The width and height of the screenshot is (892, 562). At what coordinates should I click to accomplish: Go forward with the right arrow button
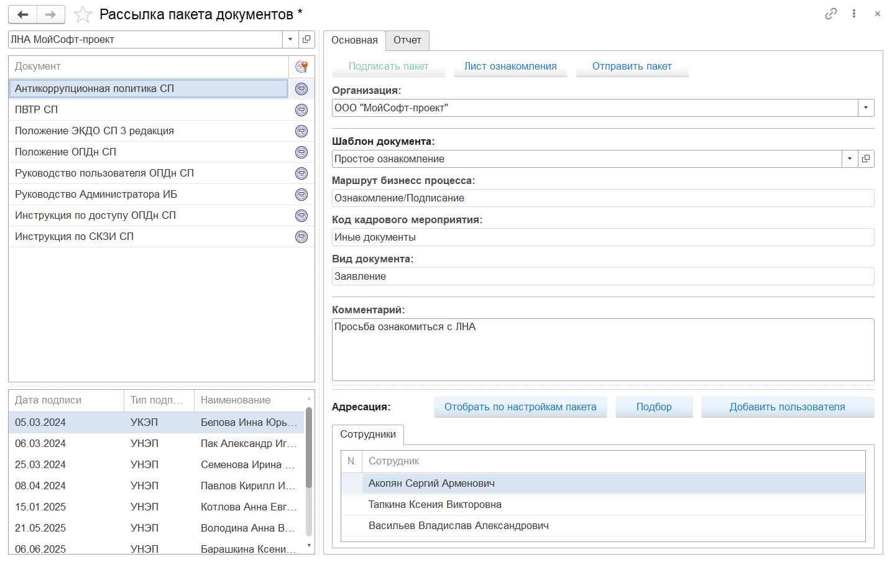pyautogui.click(x=51, y=14)
